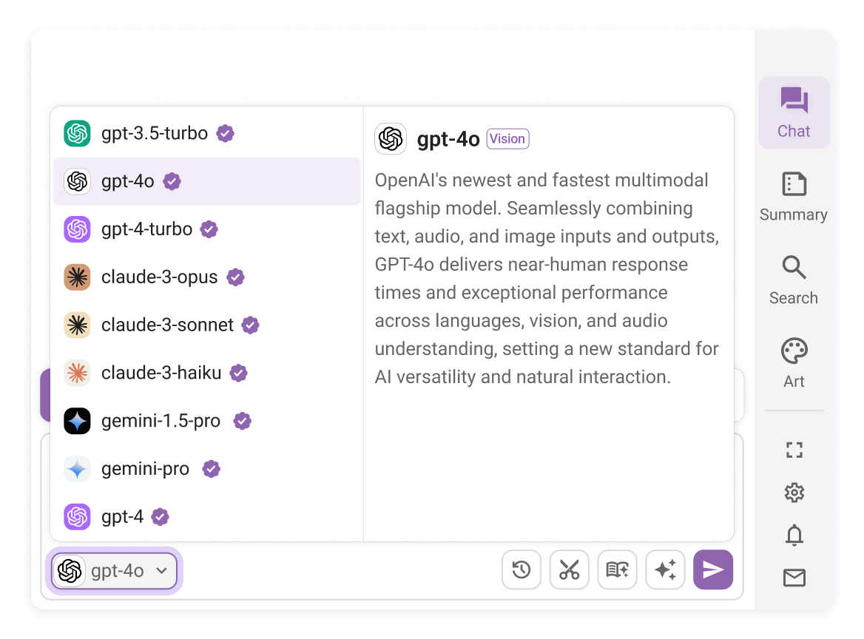Send message with purple arrow button
This screenshot has width=864, height=639.
(713, 569)
